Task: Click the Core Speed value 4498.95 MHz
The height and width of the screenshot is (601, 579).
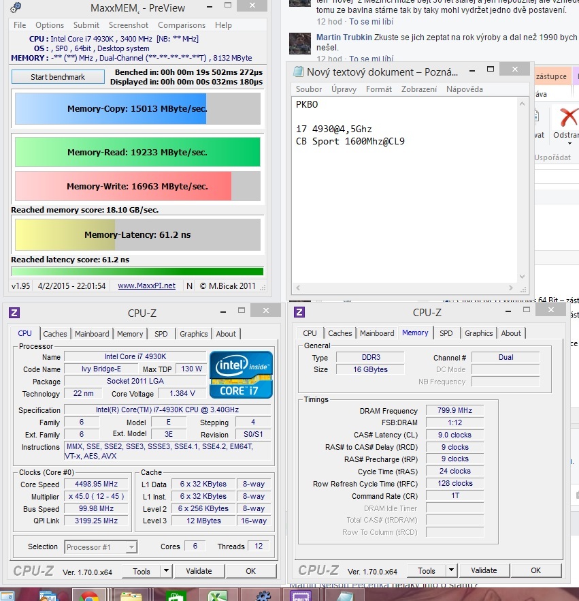Action: click(96, 484)
